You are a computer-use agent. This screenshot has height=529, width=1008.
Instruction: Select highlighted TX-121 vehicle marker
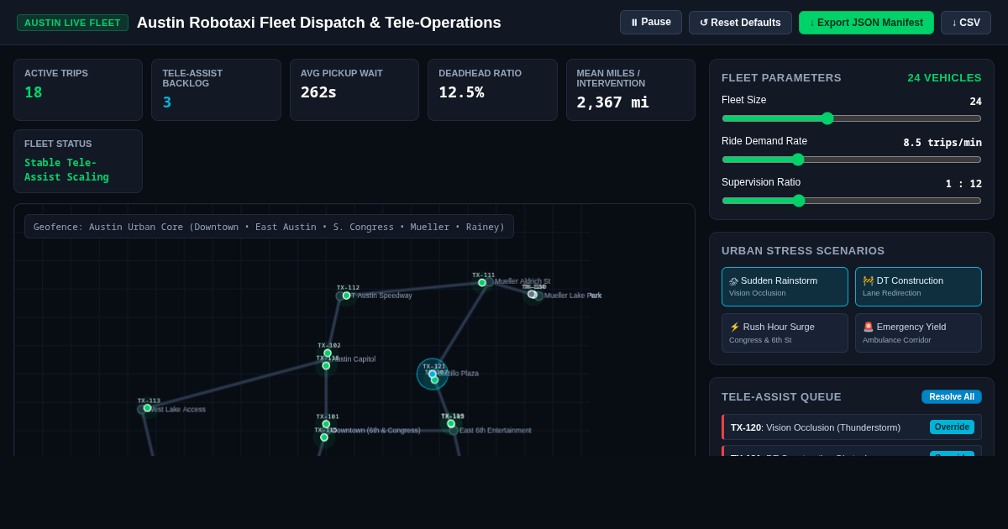pos(433,374)
